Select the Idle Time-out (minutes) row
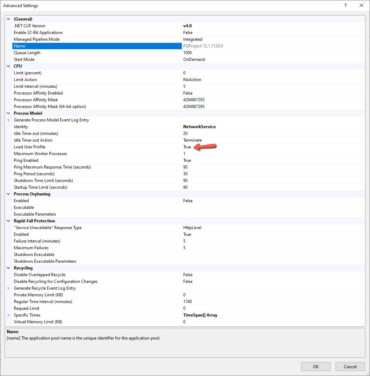Image resolution: width=370 pixels, height=376 pixels. coord(36,133)
